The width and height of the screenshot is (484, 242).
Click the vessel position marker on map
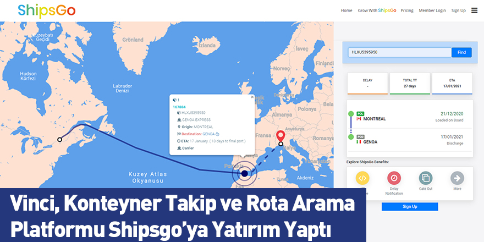(x=244, y=173)
